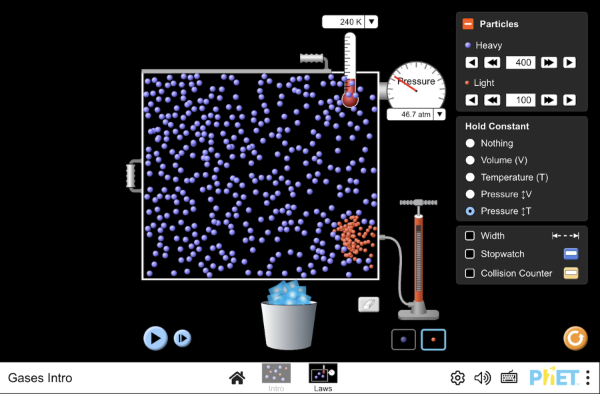The height and width of the screenshot is (394, 600).
Task: Enable the Width checkbox
Action: (x=470, y=236)
